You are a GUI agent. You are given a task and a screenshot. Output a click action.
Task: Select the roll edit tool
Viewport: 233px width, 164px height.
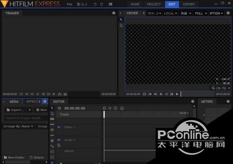(52, 141)
